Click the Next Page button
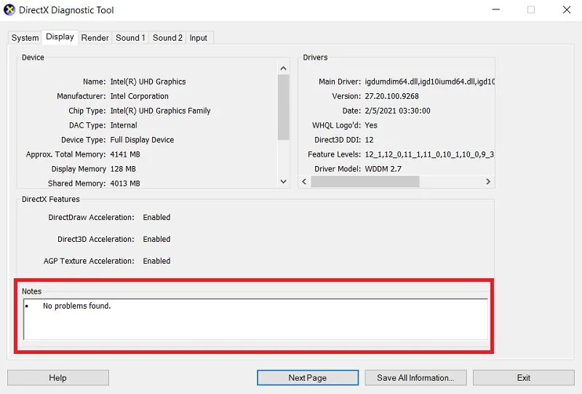582x394 pixels. click(308, 378)
